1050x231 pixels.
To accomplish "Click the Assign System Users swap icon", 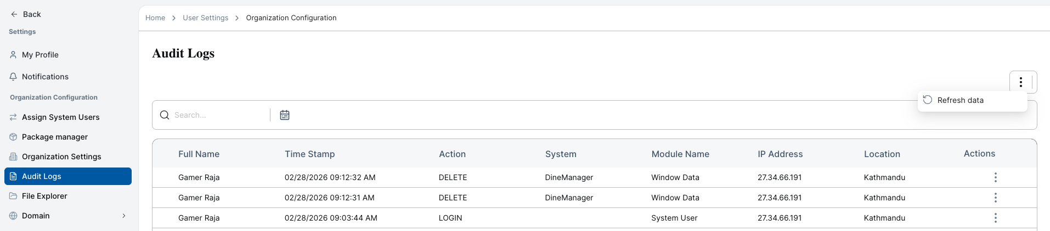I will coord(13,117).
